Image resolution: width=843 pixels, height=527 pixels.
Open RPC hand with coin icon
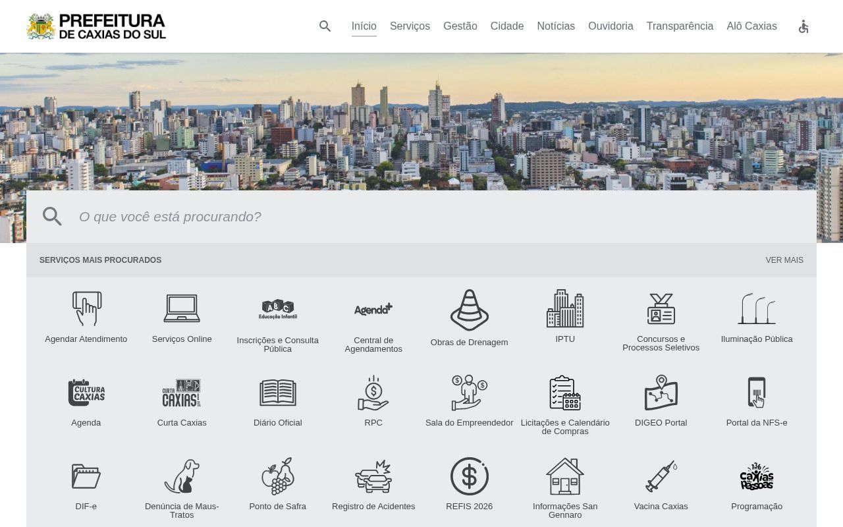click(373, 393)
